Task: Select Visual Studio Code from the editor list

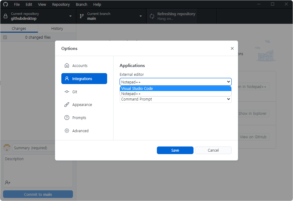Action: tap(175, 88)
